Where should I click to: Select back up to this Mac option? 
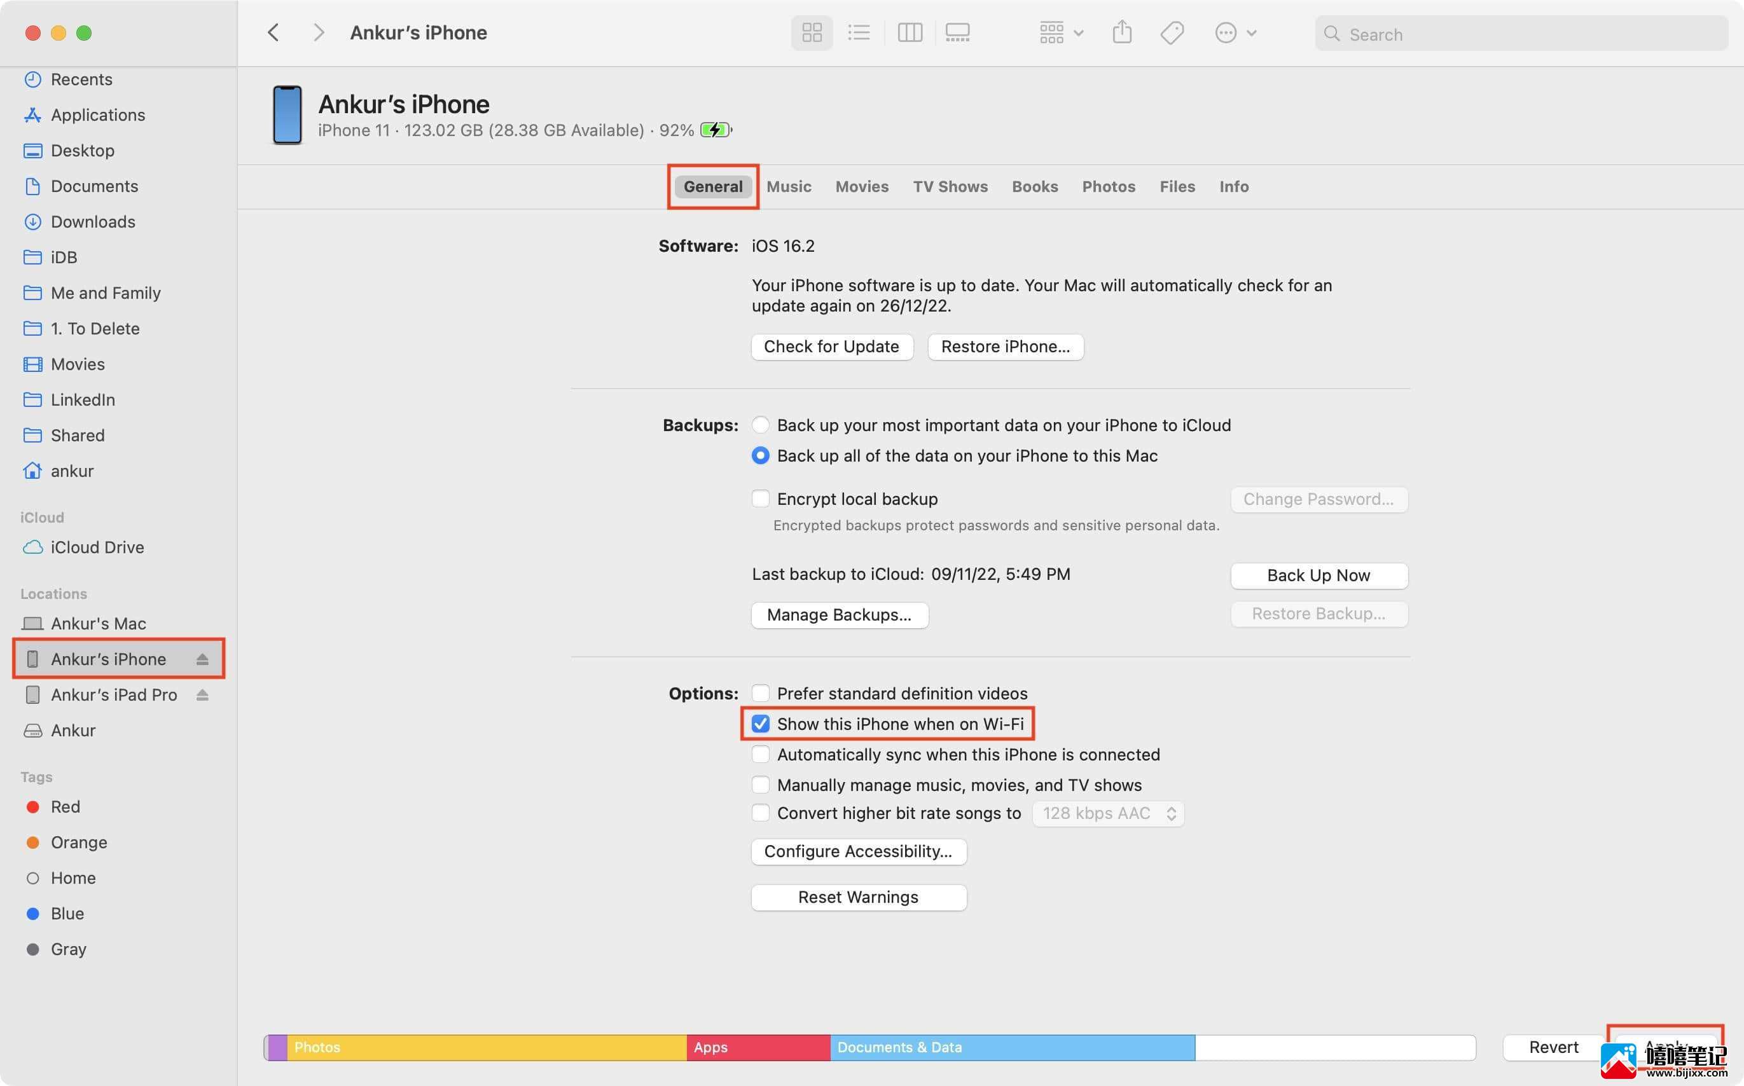pyautogui.click(x=760, y=455)
